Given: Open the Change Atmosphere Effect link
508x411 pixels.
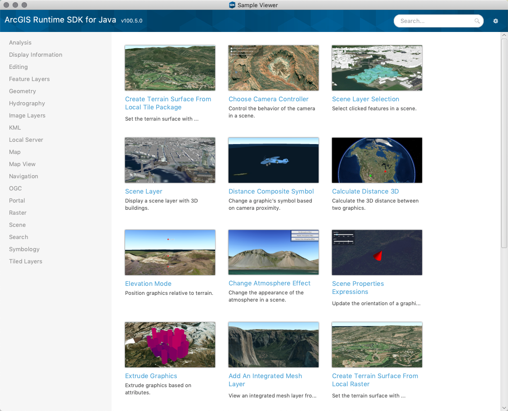Looking at the screenshot, I should point(270,283).
